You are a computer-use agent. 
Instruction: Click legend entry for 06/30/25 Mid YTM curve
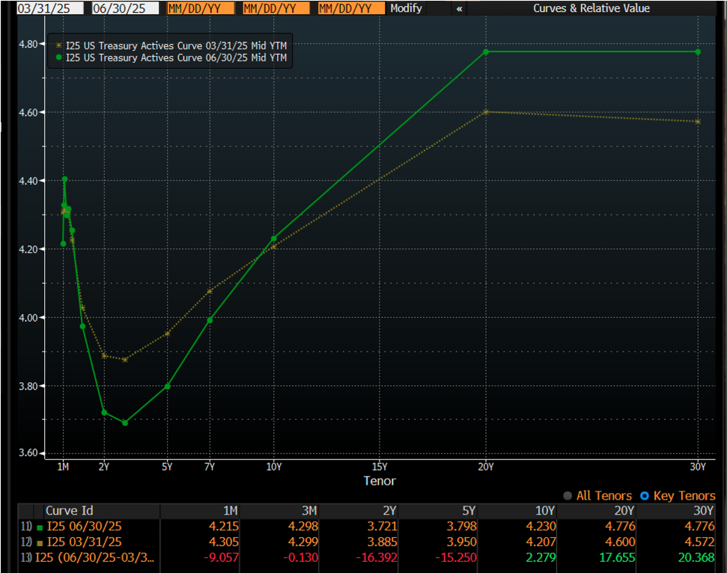click(x=176, y=58)
